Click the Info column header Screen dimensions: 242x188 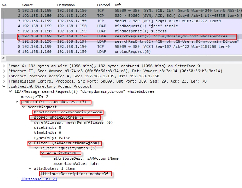(x=118, y=5)
